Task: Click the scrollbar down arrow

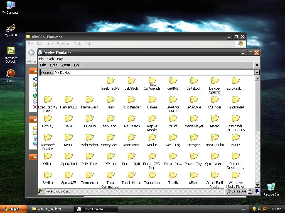Action: pos(257,185)
